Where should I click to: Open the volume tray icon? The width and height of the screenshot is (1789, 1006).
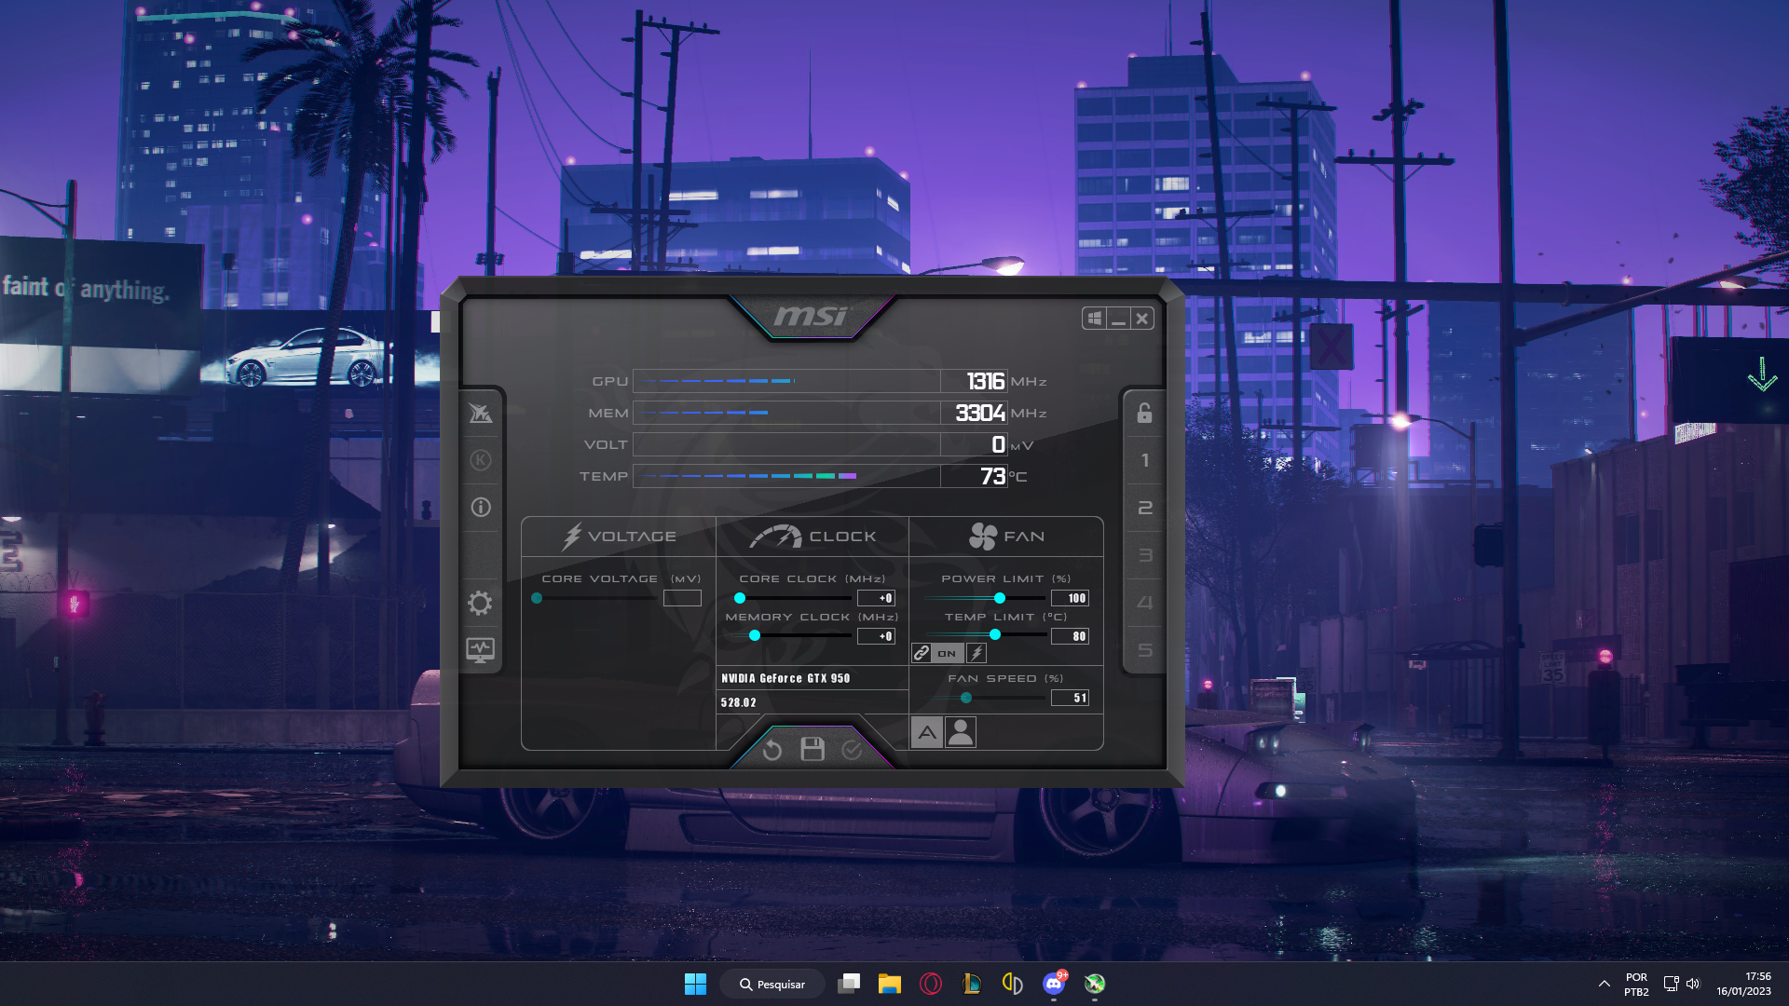[1693, 984]
